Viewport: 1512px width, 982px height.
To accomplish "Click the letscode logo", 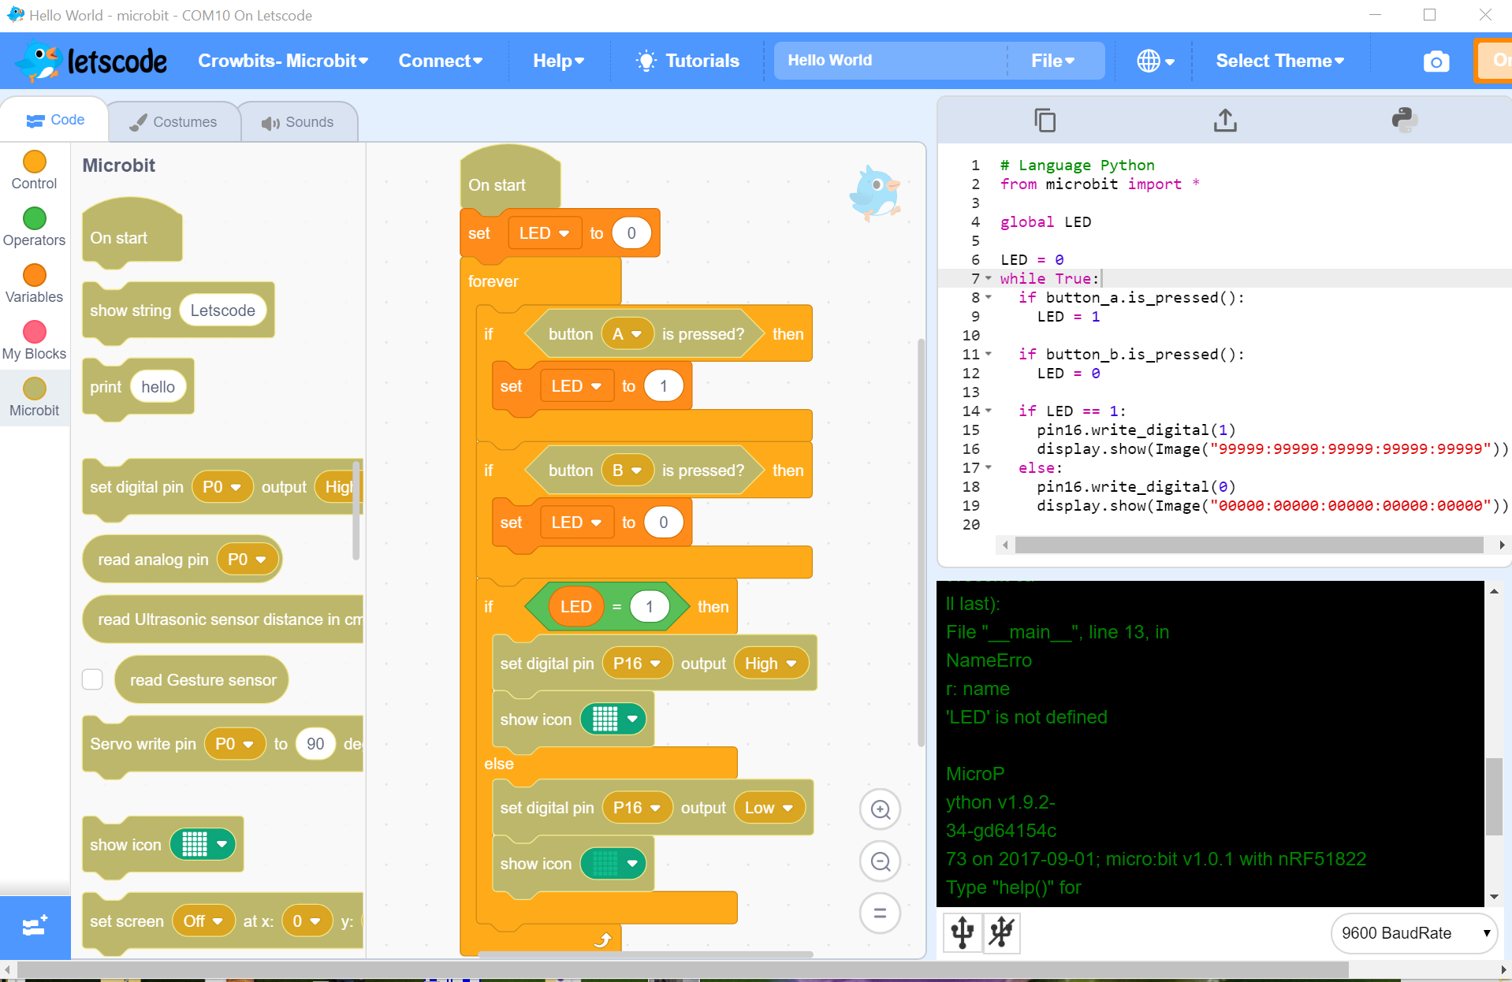I will click(91, 61).
